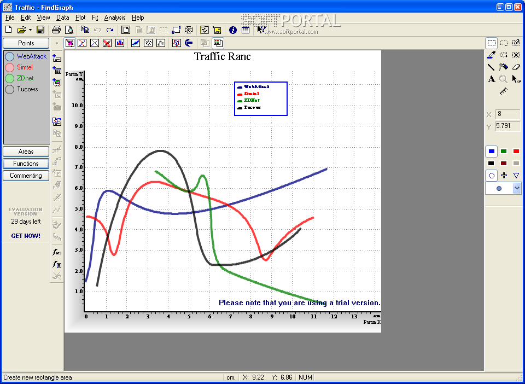This screenshot has height=384, width=525.
Task: Toggle the Simtel data series circle
Action: coord(10,67)
